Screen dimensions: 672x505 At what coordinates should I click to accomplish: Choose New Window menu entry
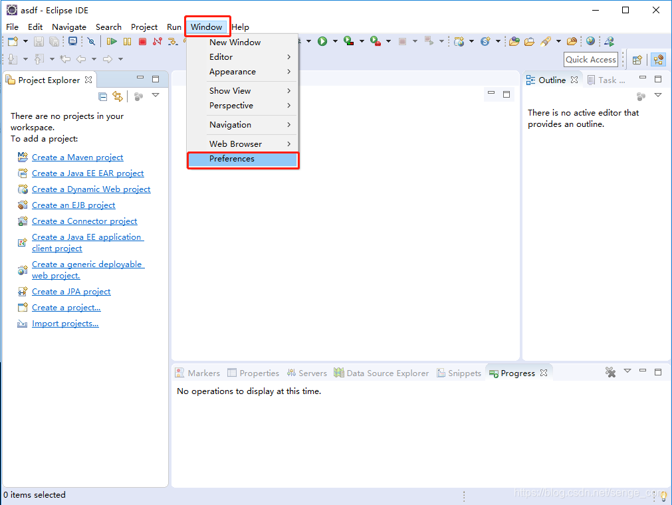point(243,43)
